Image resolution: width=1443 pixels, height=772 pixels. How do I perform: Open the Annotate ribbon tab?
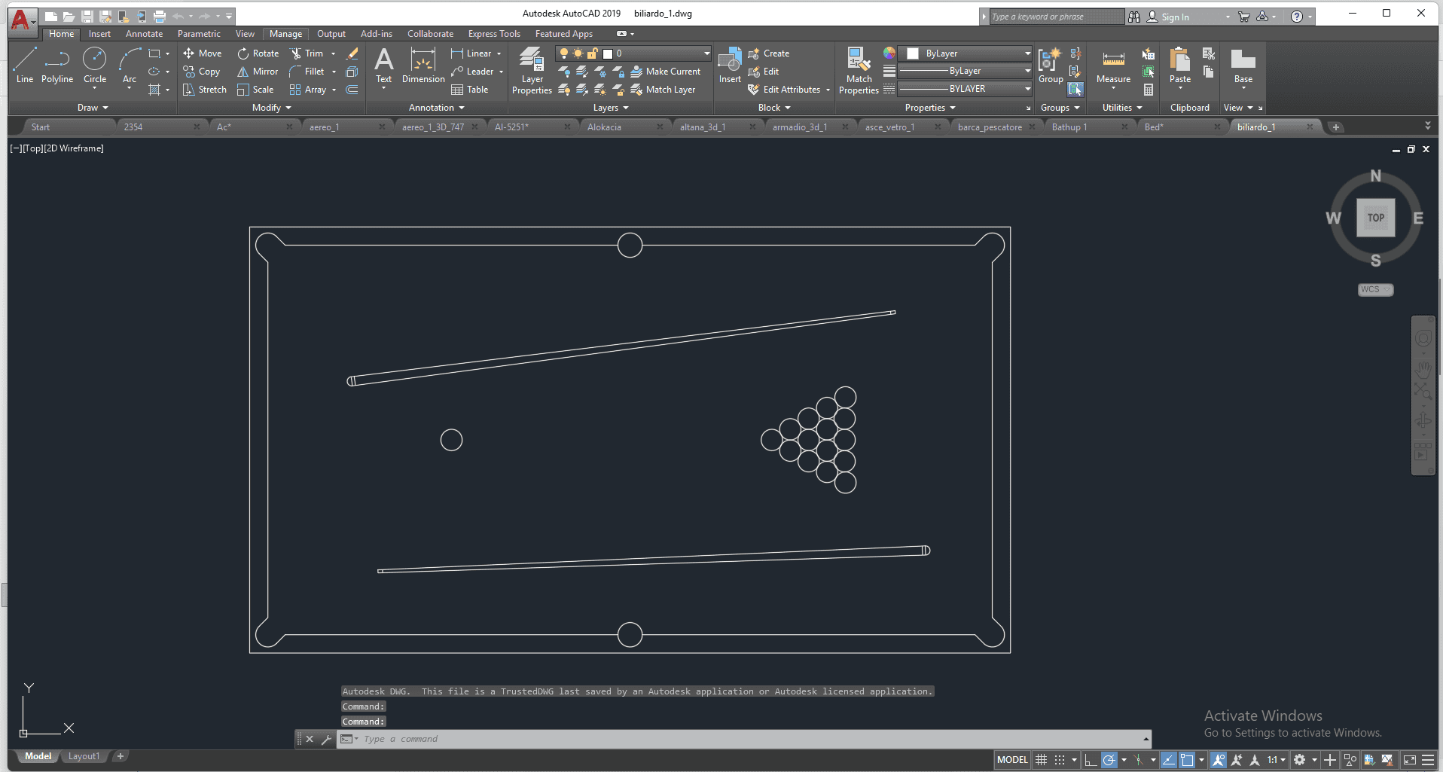point(144,34)
